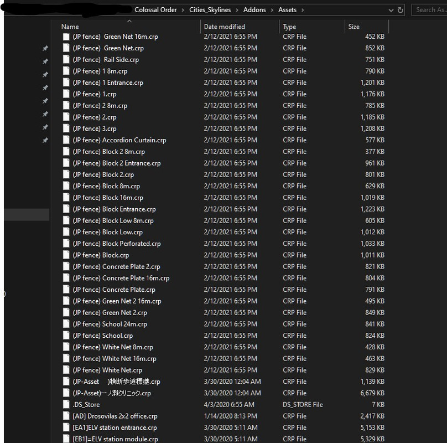447x443 pixels.
Task: Expand the chevron after Addons breadcrumb
Action: [x=272, y=11]
